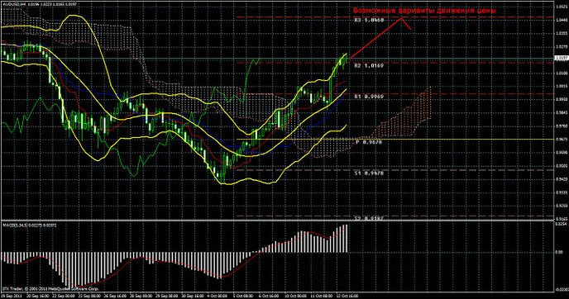Click the current price tag 1.0197

pos(562,58)
